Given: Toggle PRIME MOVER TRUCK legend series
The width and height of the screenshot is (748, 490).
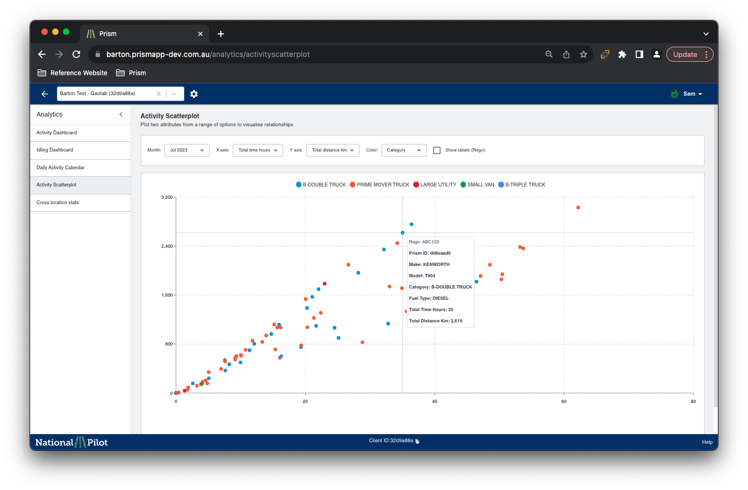Looking at the screenshot, I should pyautogui.click(x=379, y=185).
